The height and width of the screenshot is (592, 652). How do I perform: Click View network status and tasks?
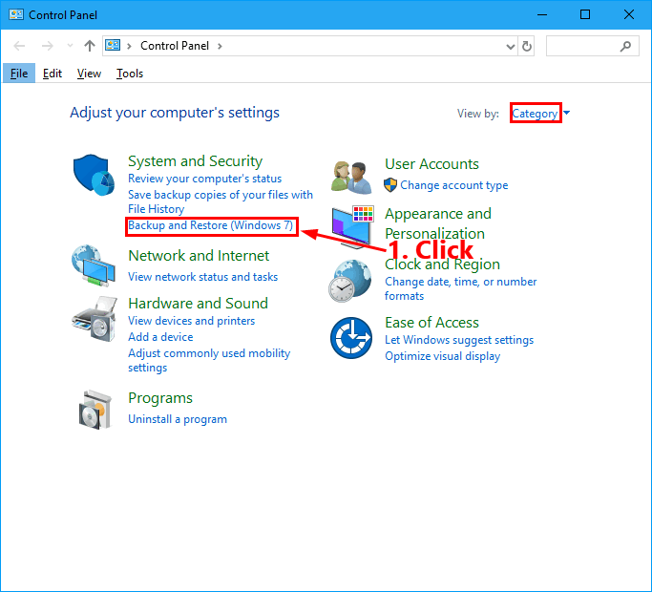[x=203, y=277]
